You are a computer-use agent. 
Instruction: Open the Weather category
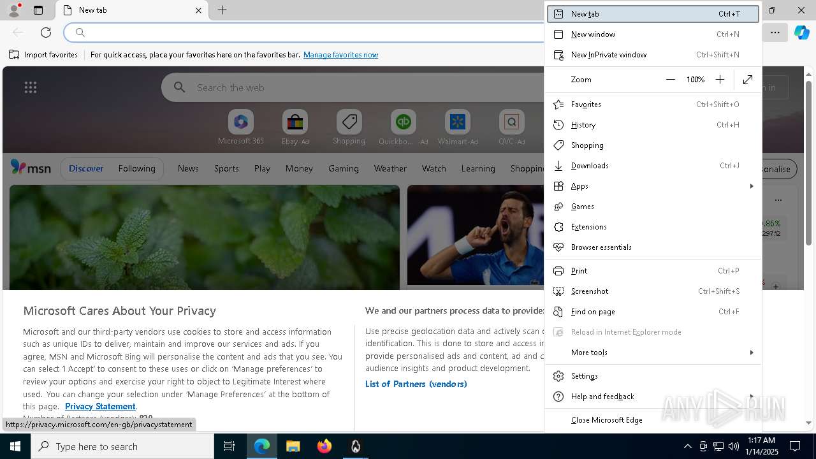[390, 168]
